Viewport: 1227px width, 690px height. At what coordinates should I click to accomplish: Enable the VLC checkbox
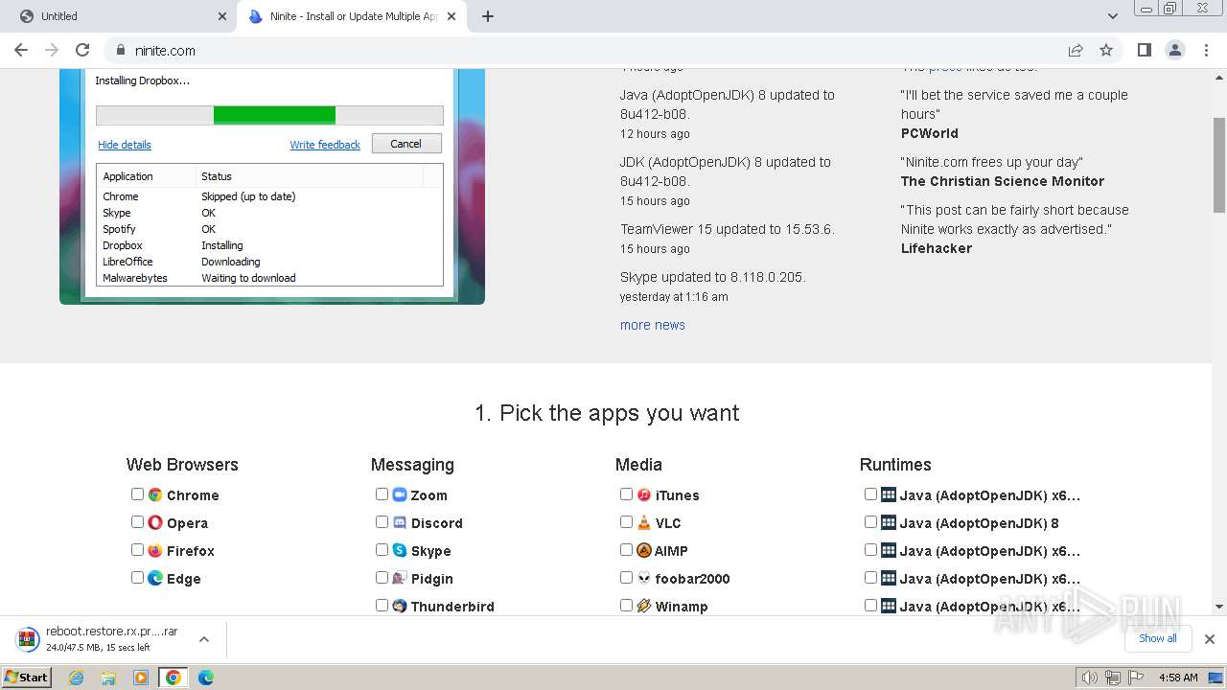point(627,522)
